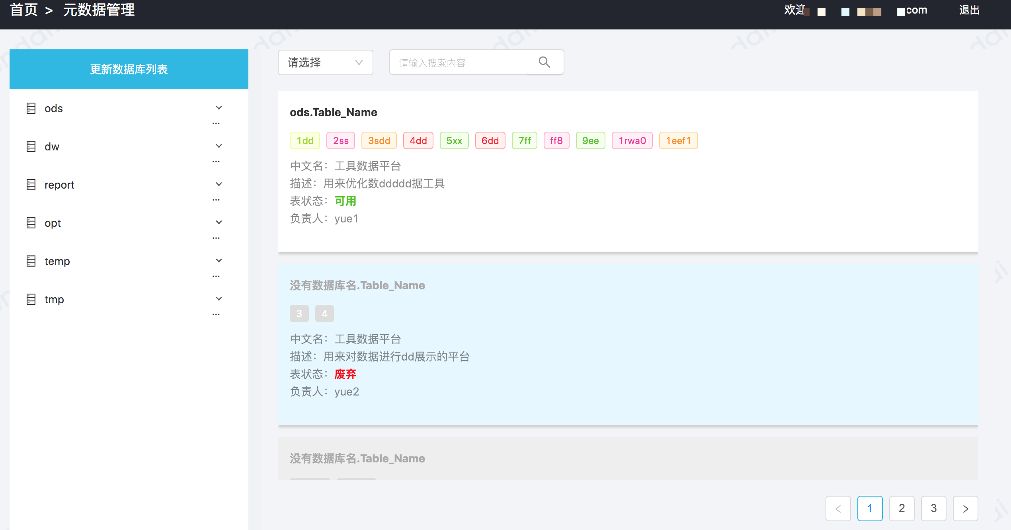The width and height of the screenshot is (1011, 530).
Task: Click the 元数据管理 breadcrumb
Action: [99, 10]
